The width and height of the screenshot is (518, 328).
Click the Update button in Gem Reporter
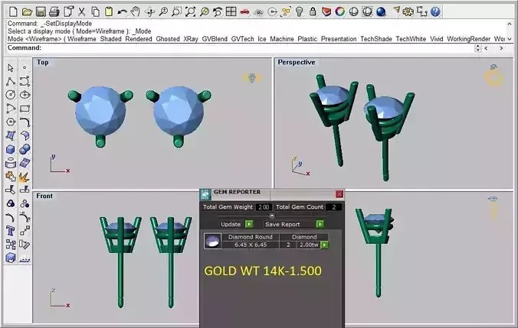pos(237,224)
